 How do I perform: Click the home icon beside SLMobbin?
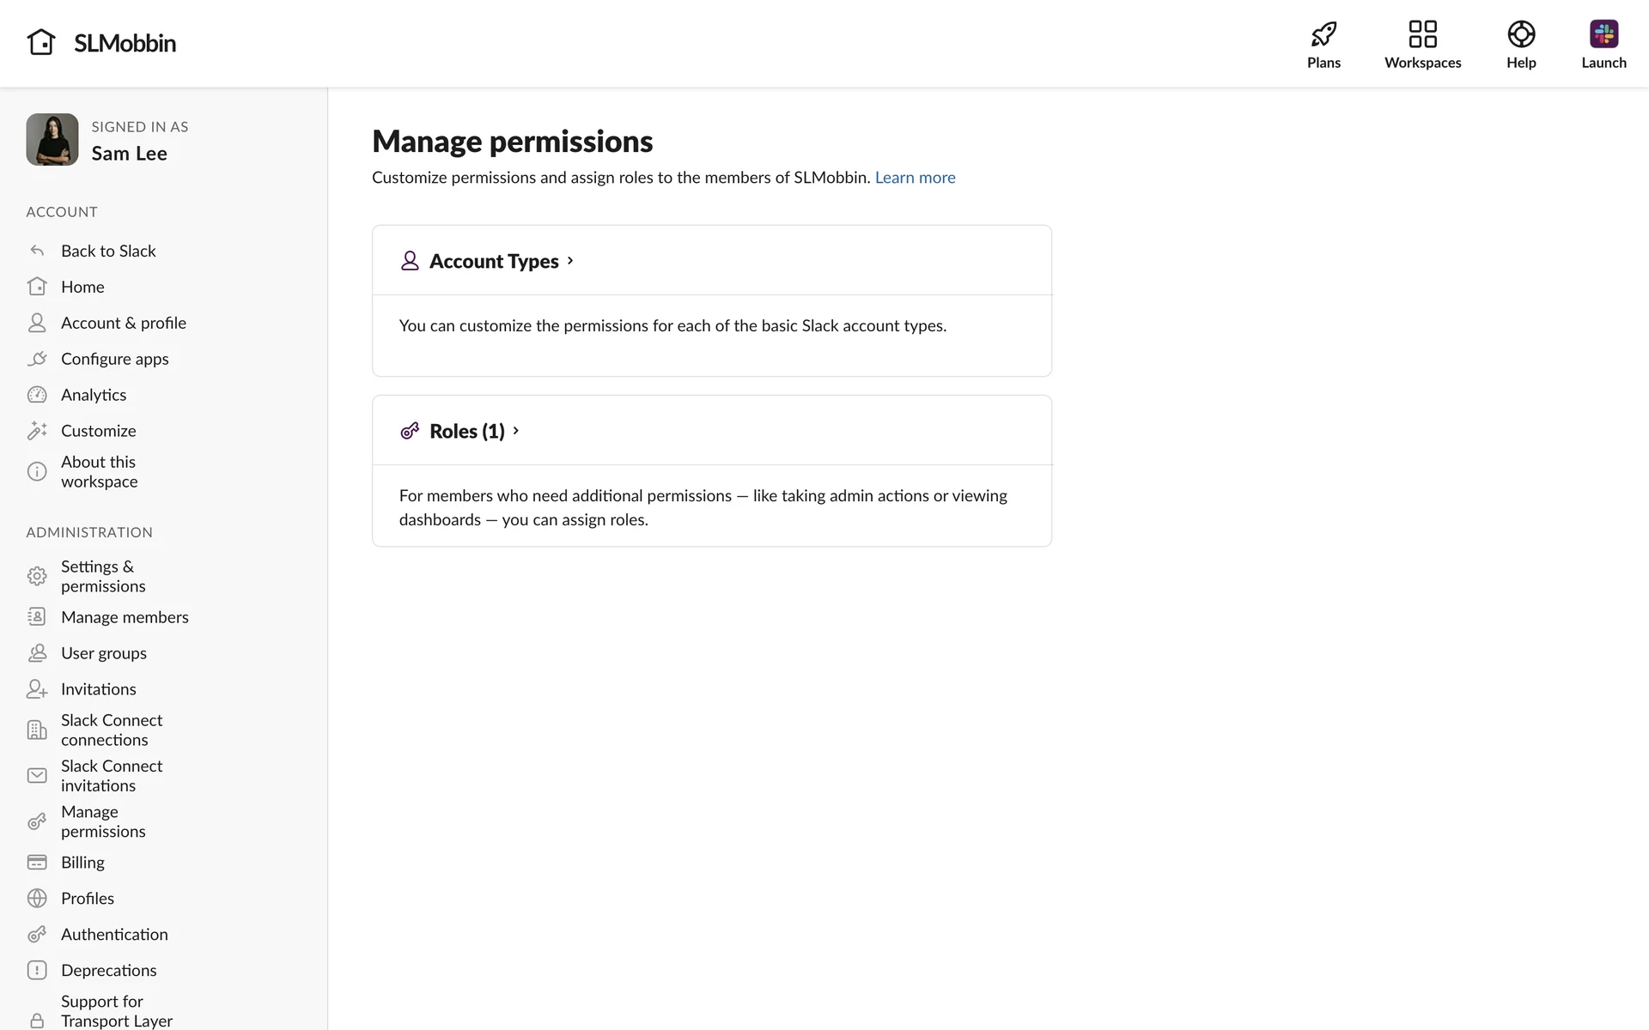(41, 42)
